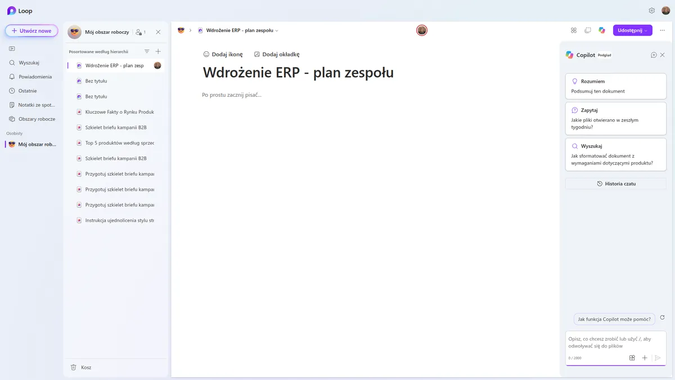Select the Wyszukaj suggestion card in Copilot
This screenshot has width=675, height=380.
[x=616, y=154]
